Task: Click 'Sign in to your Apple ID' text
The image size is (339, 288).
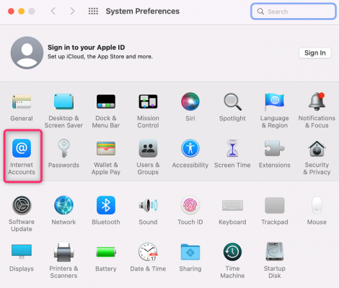Action: pos(86,48)
